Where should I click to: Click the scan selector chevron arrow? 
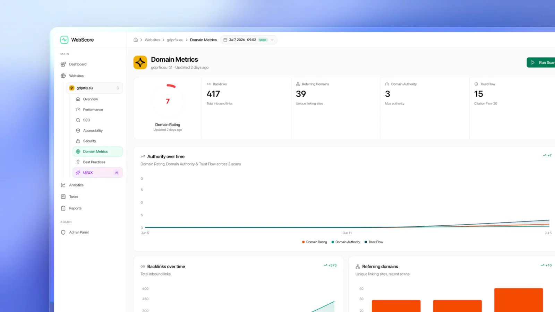[272, 40]
